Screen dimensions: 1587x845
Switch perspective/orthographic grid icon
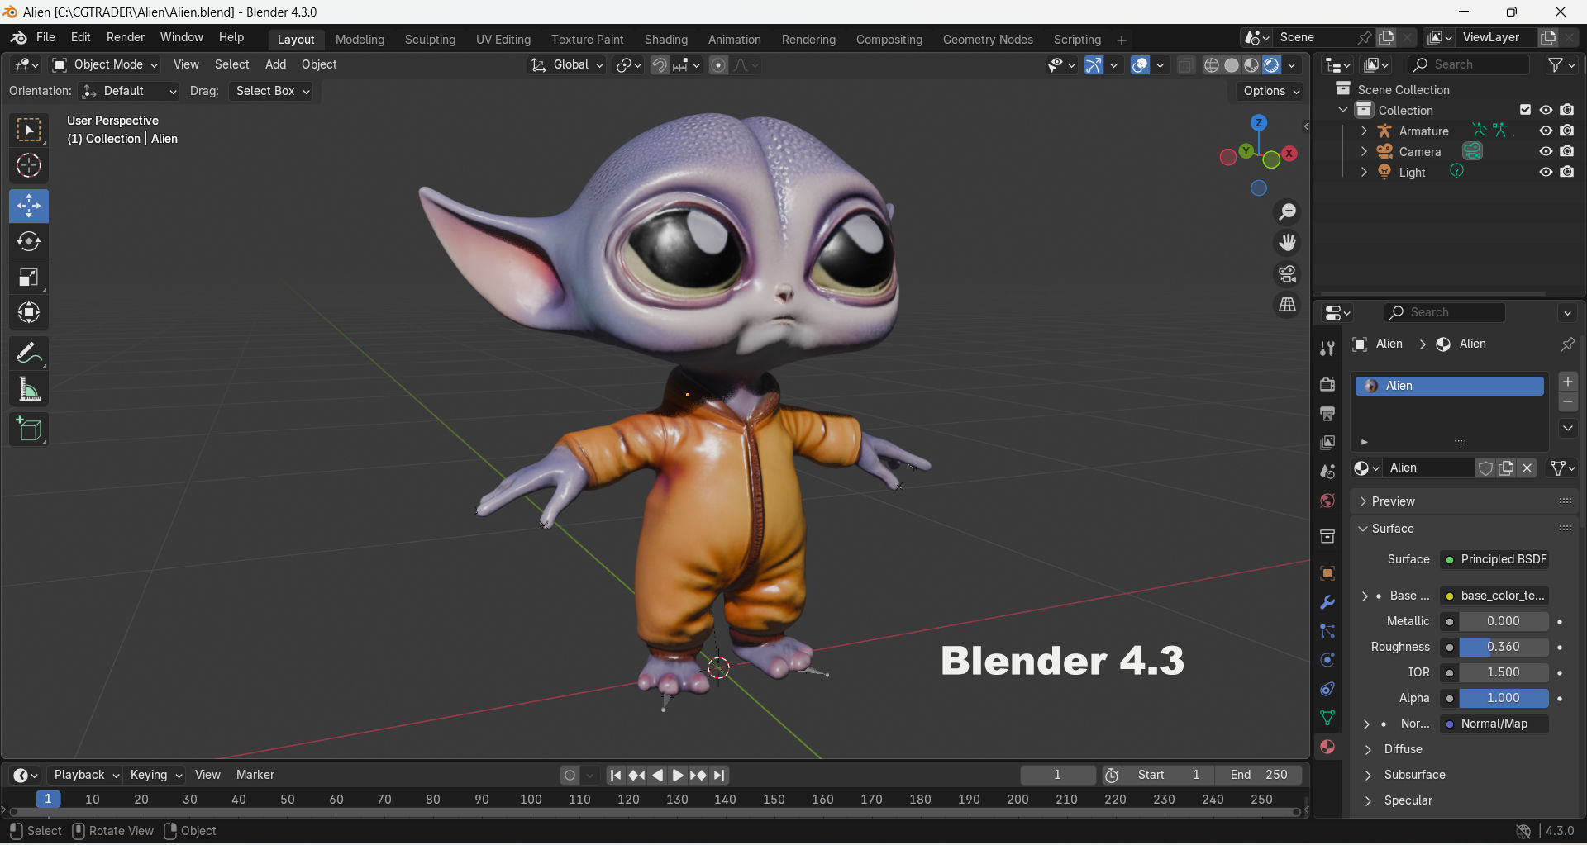(x=1287, y=305)
